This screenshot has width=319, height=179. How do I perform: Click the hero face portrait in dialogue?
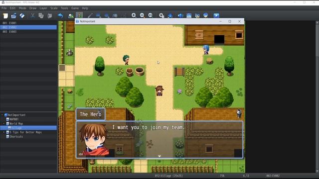(94, 140)
